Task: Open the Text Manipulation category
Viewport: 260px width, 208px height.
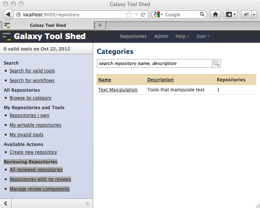Action: (118, 90)
